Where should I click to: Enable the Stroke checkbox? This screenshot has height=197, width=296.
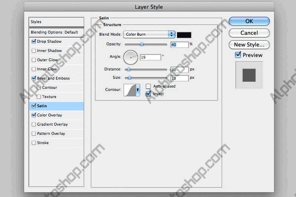tap(34, 143)
